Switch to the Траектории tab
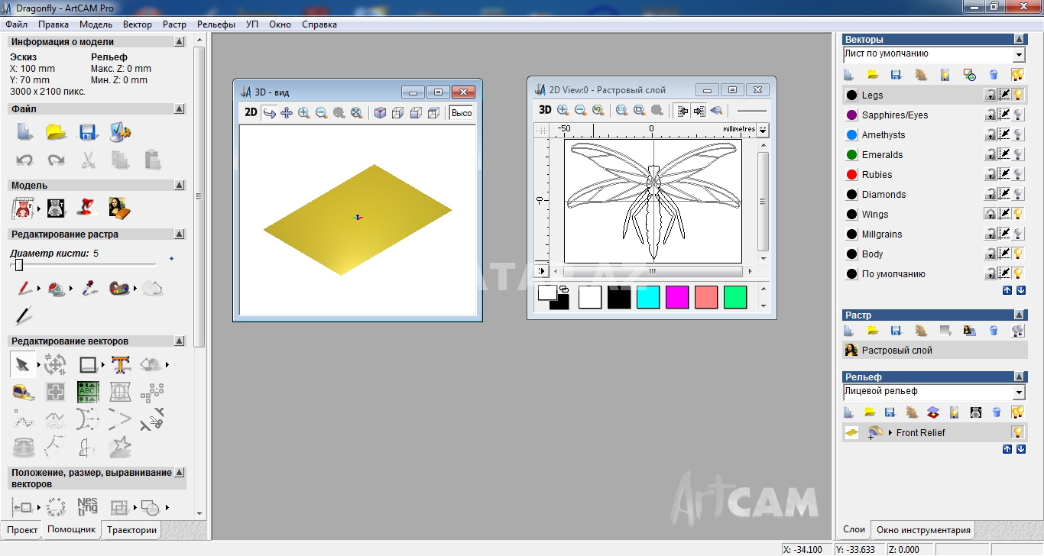Screen dimensions: 1044x556 131,529
